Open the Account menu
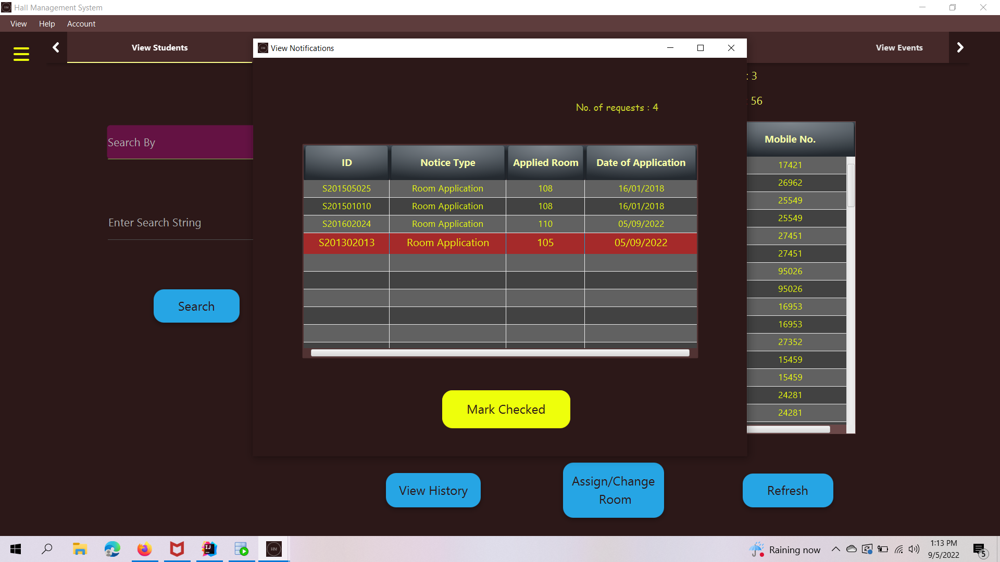Viewport: 1000px width, 562px height. coord(81,24)
